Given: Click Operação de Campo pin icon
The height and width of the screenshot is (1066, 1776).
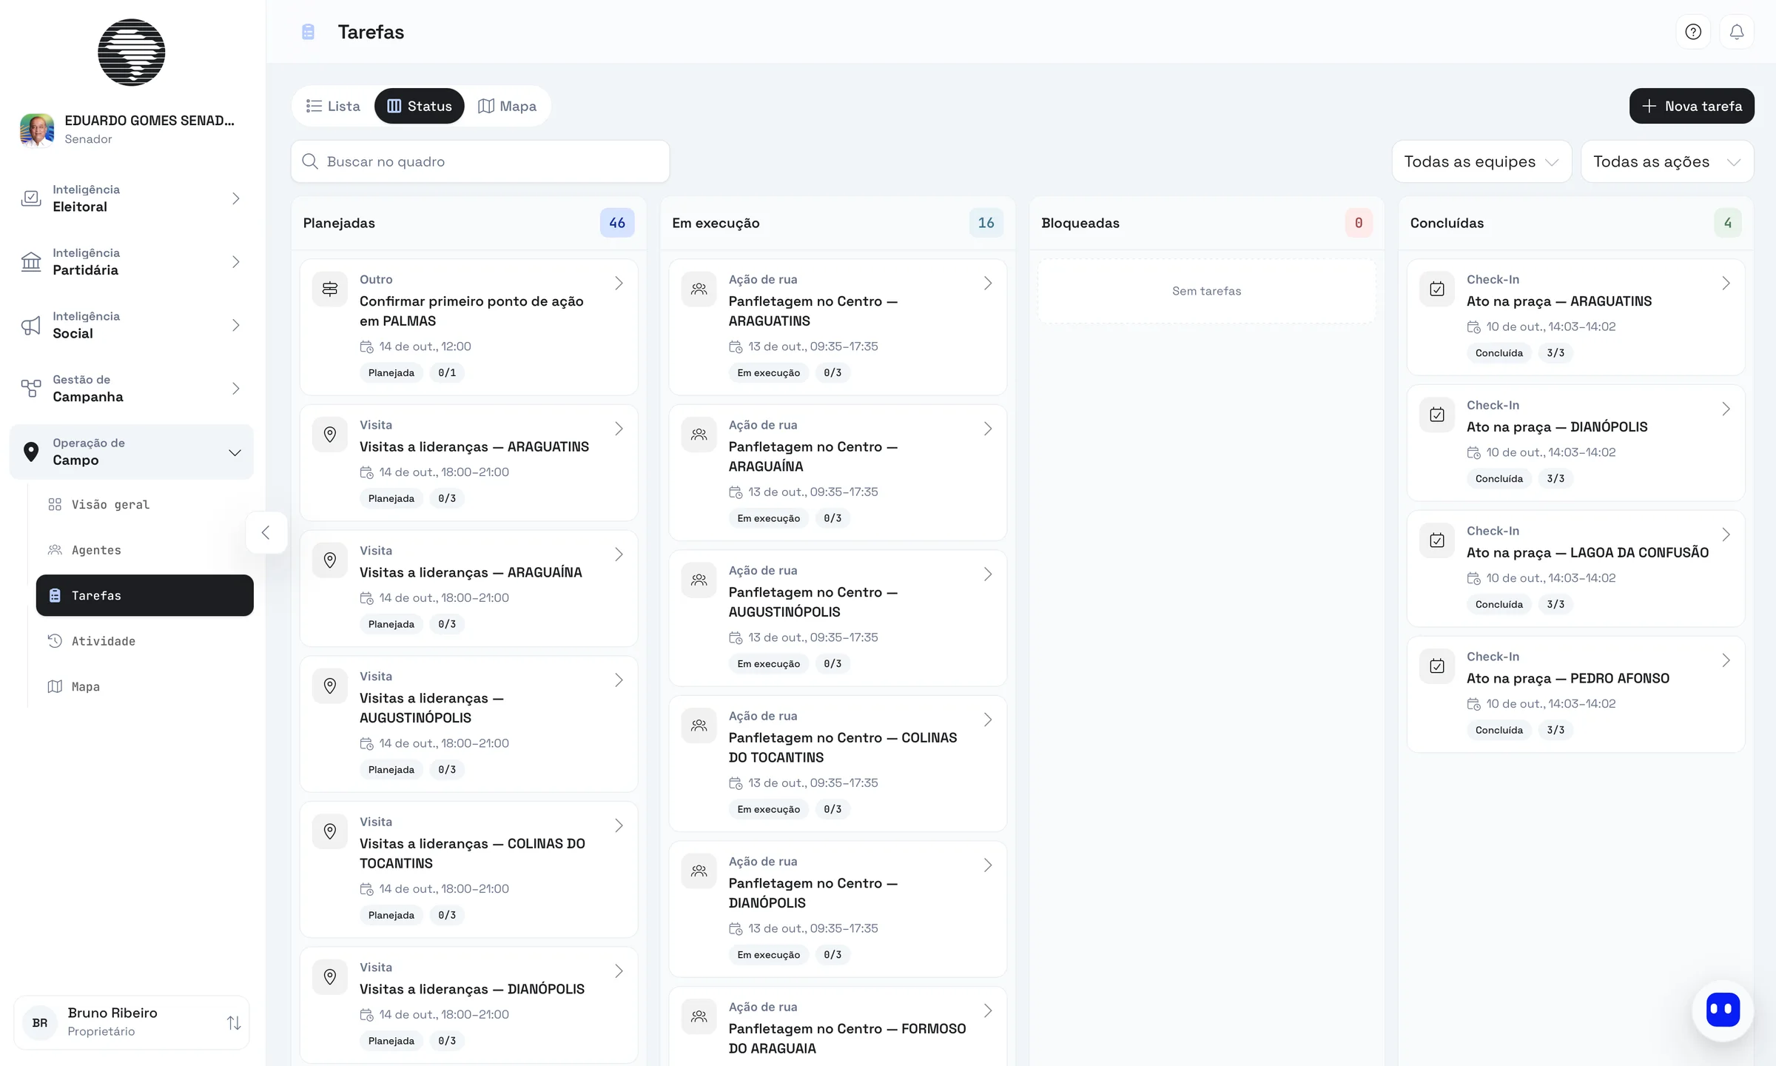Looking at the screenshot, I should click(x=31, y=452).
